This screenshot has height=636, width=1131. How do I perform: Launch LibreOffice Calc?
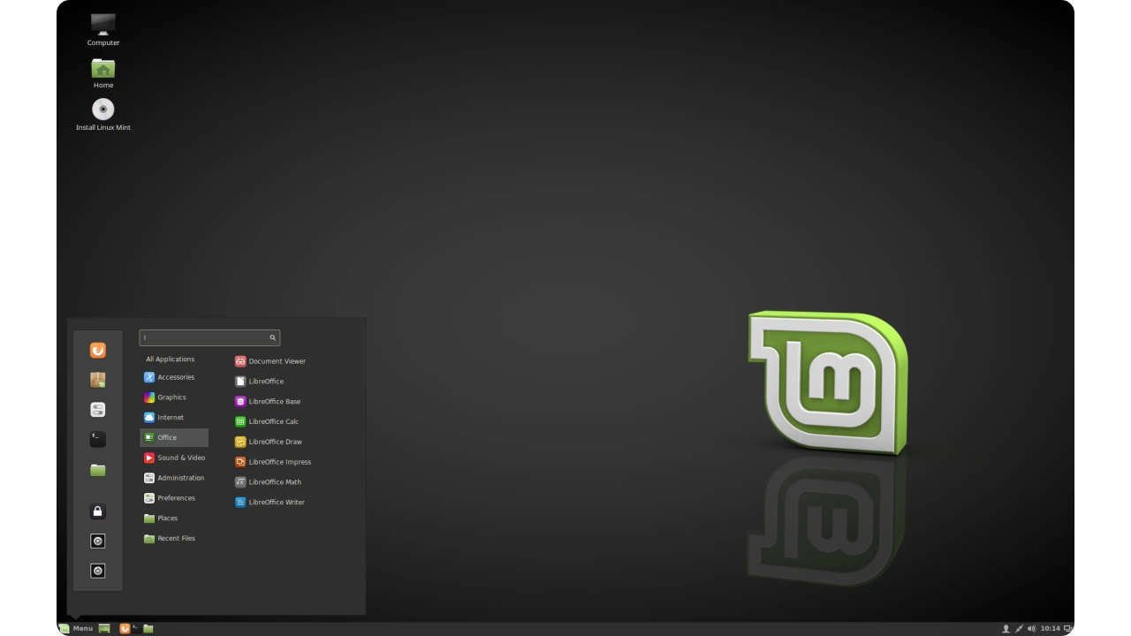tap(267, 422)
